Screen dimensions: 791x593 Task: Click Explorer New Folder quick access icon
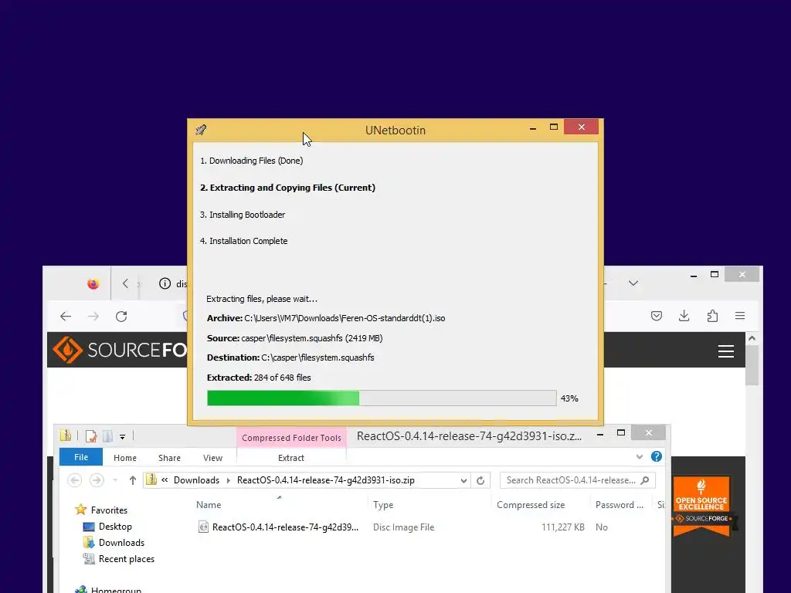click(107, 435)
